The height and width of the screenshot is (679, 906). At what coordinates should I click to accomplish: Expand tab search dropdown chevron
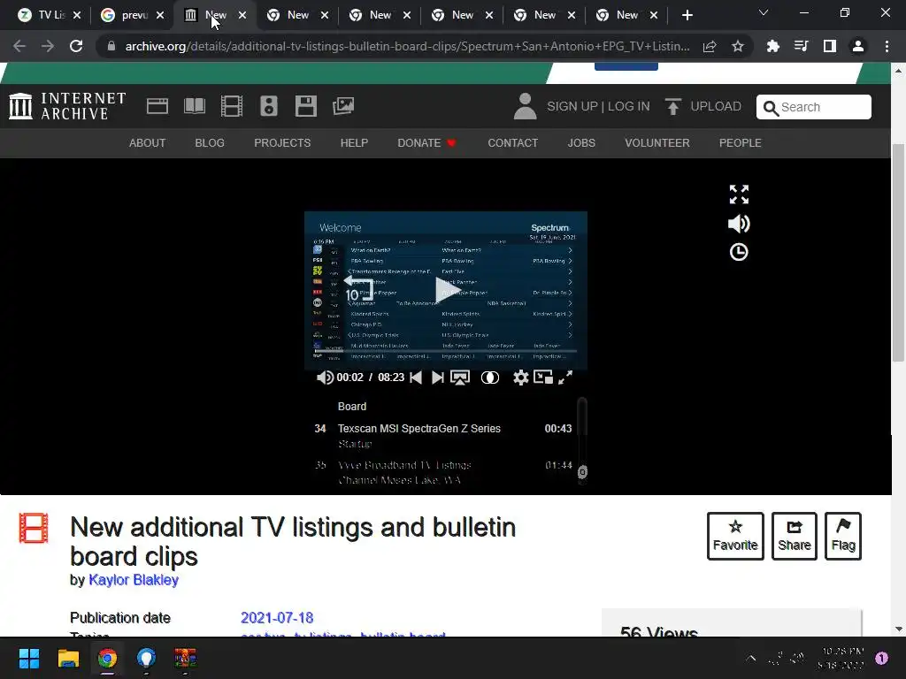[x=764, y=12]
